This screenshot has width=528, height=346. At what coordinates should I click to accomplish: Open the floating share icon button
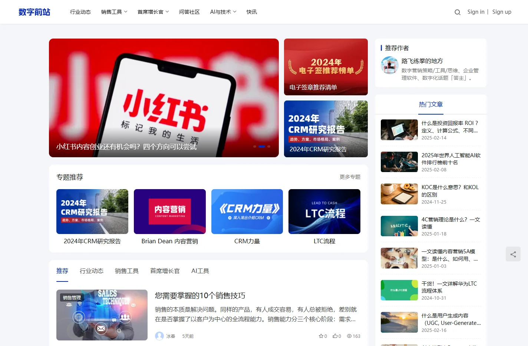point(513,254)
